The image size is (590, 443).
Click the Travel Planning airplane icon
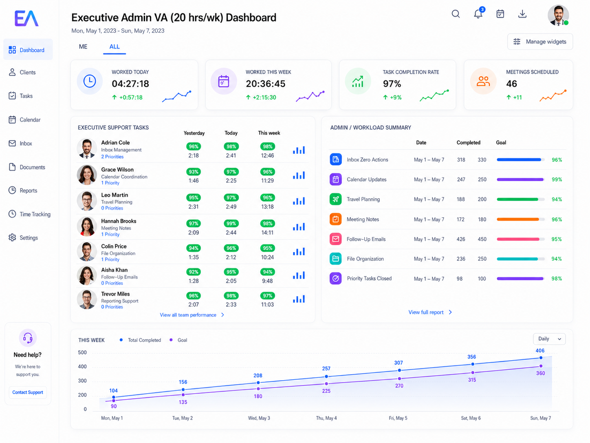(x=336, y=199)
